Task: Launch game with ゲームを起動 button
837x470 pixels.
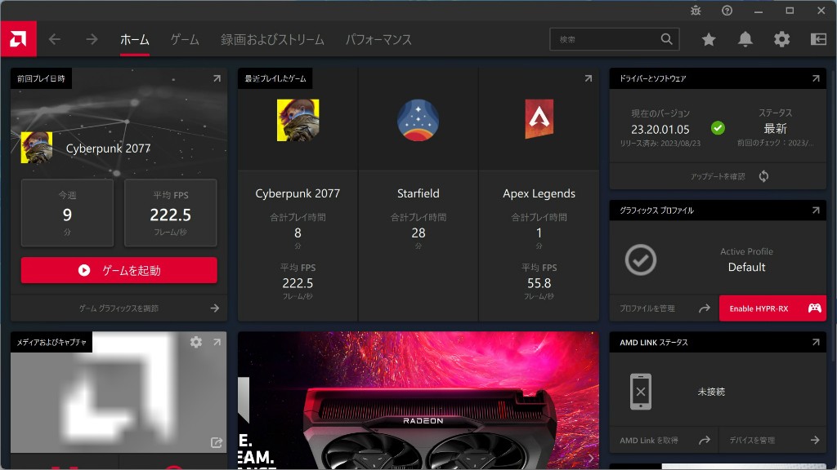Action: [x=119, y=270]
